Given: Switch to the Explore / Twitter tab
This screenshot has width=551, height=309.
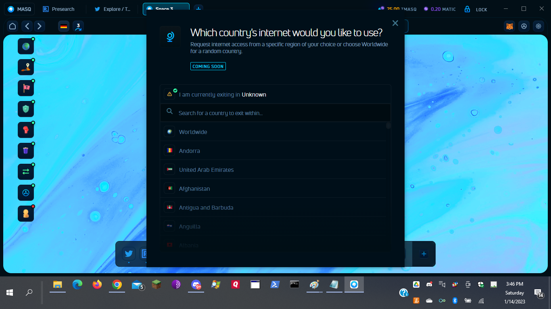Looking at the screenshot, I should tap(113, 9).
